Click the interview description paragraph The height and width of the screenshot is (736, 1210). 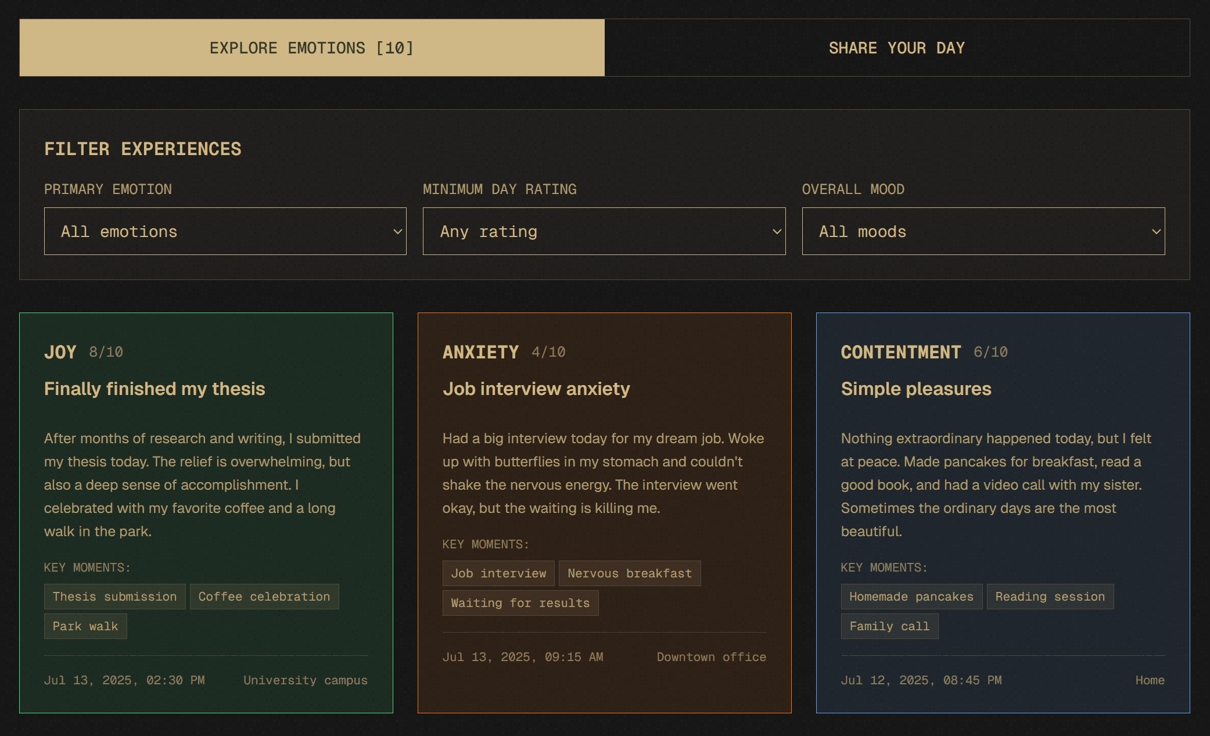click(x=604, y=473)
